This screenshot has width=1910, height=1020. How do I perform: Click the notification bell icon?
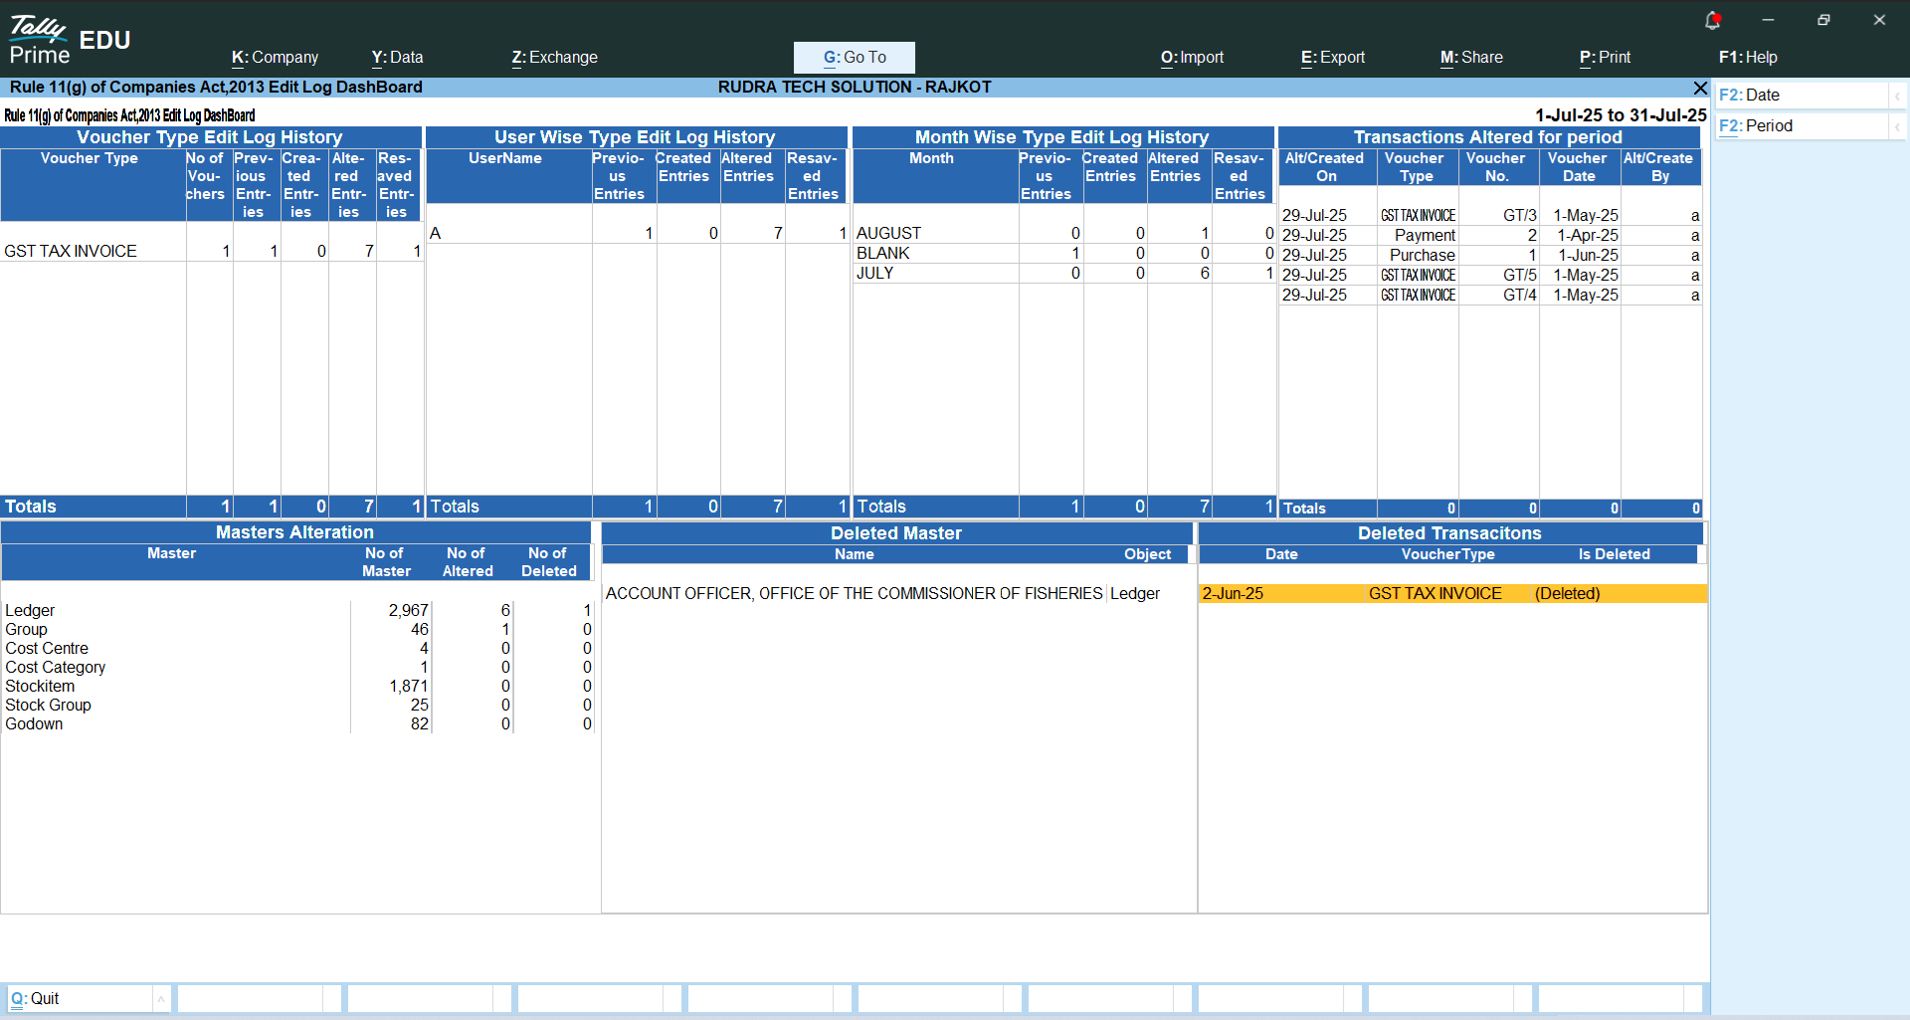point(1712,20)
